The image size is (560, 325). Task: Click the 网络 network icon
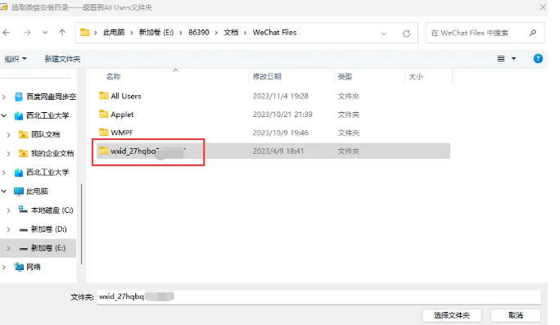pyautogui.click(x=19, y=267)
